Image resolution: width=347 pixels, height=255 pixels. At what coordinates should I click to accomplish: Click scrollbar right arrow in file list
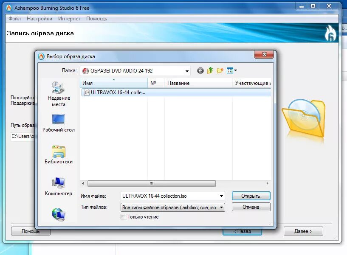point(267,183)
